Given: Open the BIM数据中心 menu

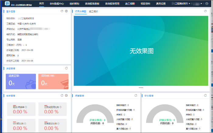Looking at the screenshot, I should coord(57,4).
